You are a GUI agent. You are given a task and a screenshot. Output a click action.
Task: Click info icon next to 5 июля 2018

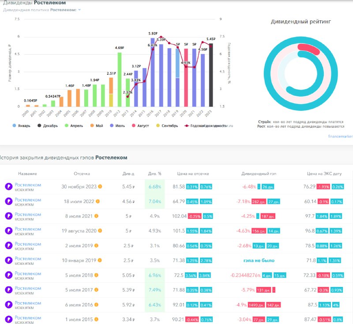click(96, 275)
